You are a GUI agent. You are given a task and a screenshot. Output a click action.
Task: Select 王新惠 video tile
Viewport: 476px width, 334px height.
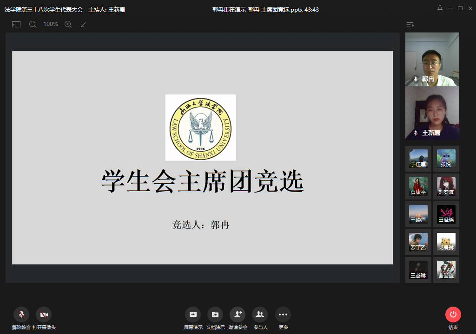tap(432, 113)
